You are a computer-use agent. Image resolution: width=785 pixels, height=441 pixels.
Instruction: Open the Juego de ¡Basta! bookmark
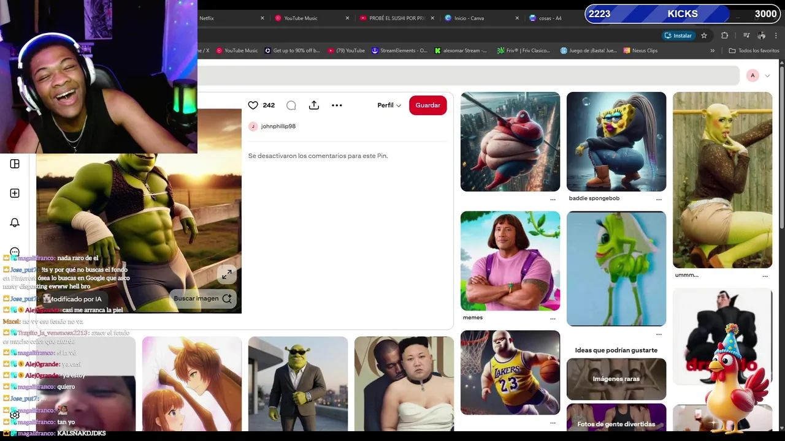[588, 51]
